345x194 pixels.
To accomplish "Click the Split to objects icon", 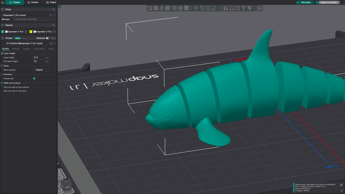I will tap(175, 8).
